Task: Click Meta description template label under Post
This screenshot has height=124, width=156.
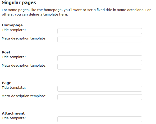Action: click(24, 66)
